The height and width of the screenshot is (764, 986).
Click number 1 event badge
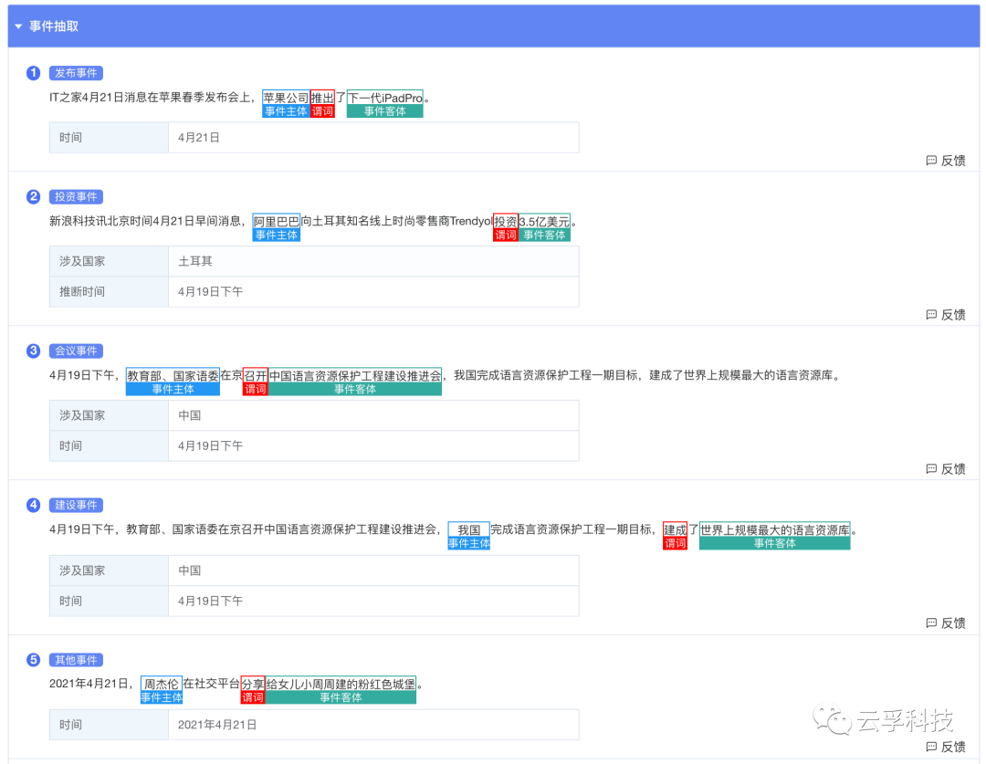click(34, 73)
